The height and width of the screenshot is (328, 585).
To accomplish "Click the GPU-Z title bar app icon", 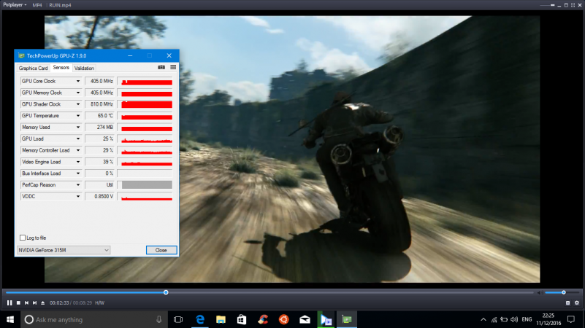I will tap(21, 56).
